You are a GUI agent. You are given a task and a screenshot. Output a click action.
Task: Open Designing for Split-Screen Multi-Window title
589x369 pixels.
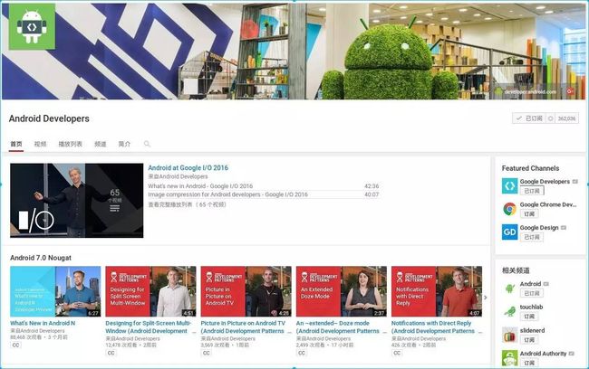coord(149,327)
